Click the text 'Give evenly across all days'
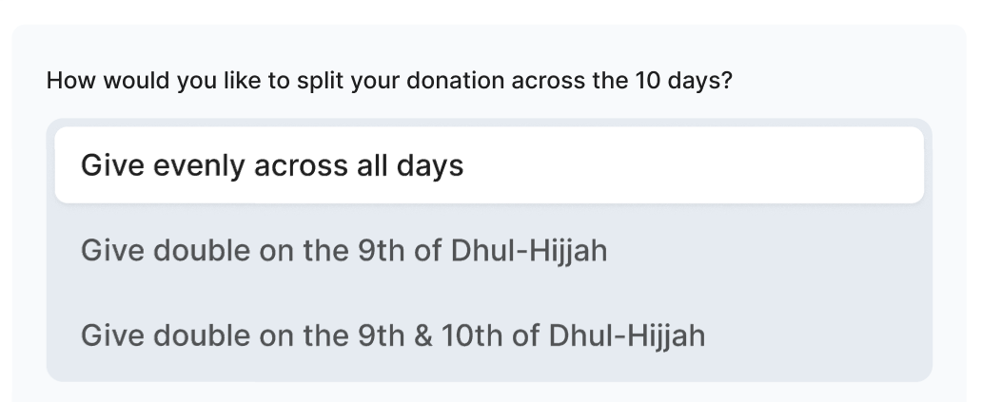982x402 pixels. 272,165
